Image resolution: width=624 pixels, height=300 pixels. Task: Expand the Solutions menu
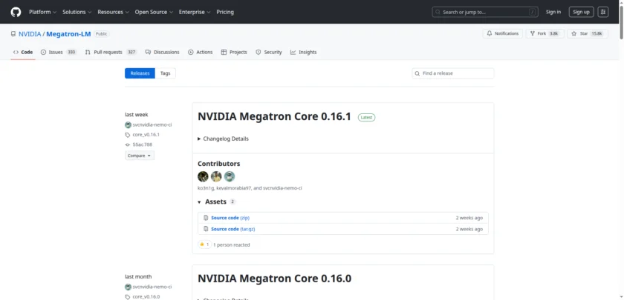coord(77,12)
